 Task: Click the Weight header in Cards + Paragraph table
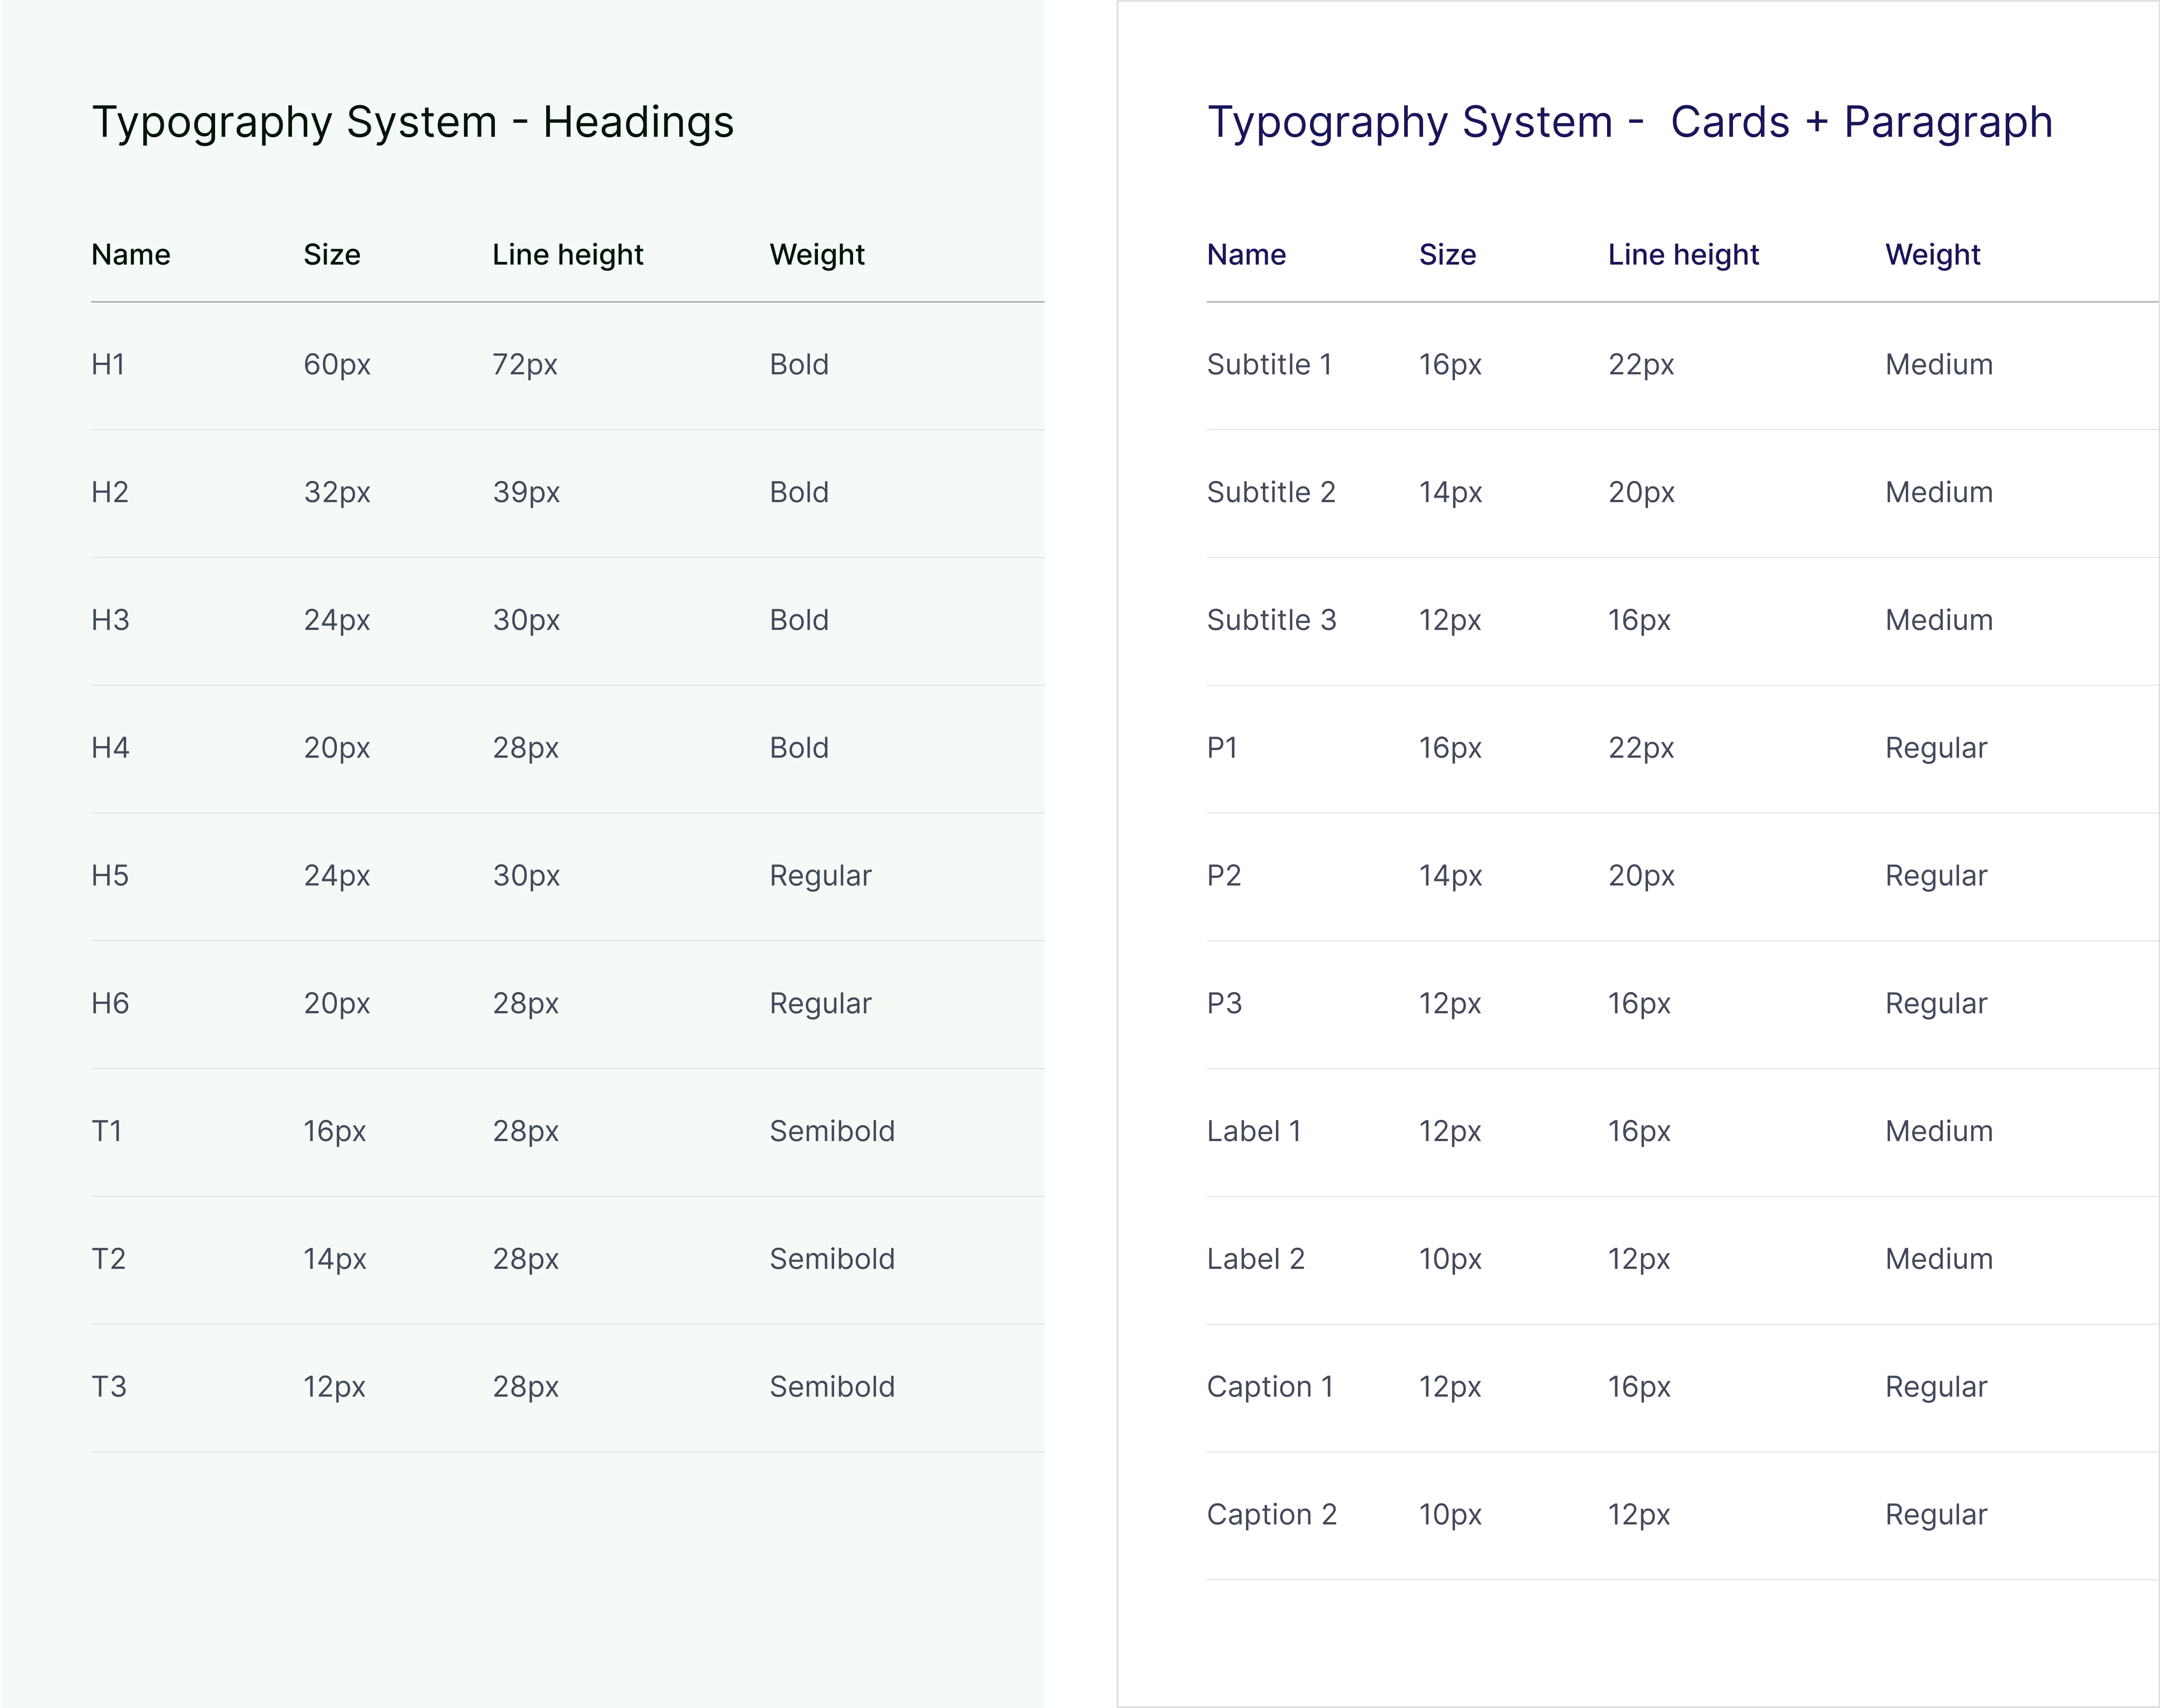1933,256
